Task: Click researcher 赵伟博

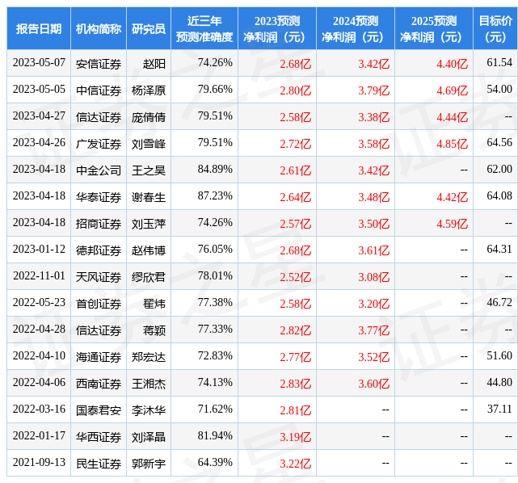Action: coord(149,250)
